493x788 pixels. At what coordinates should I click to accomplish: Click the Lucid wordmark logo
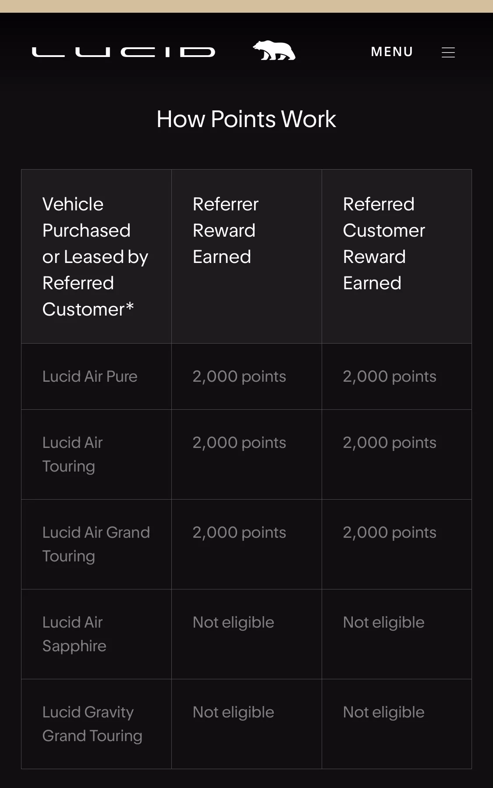124,52
